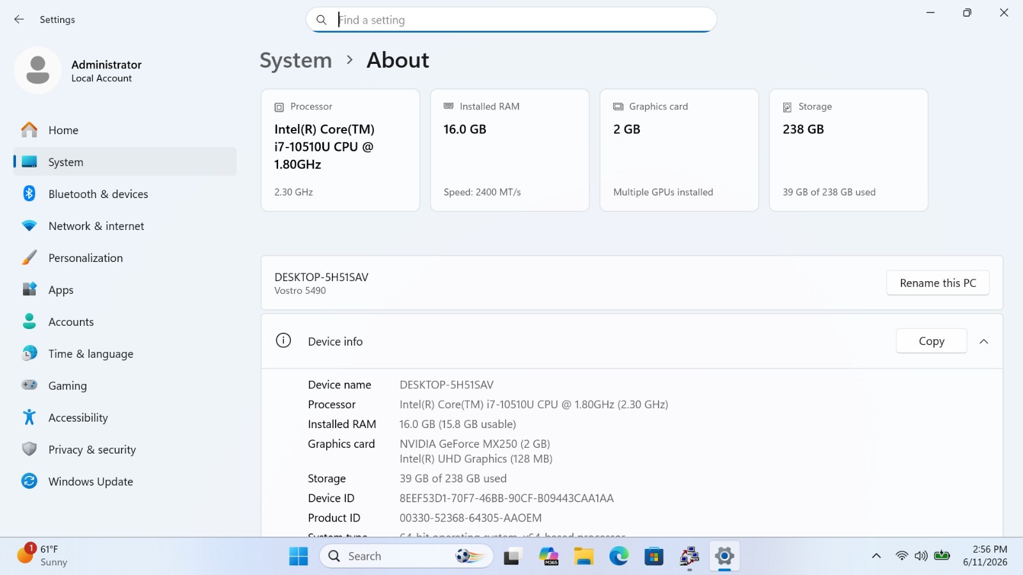
Task: Click the Device info circled-i icon
Action: [x=283, y=341]
